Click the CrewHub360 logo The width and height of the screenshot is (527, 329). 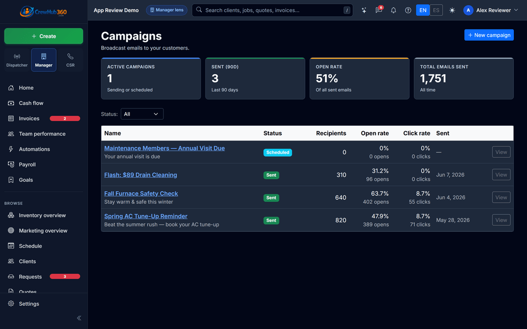tap(43, 12)
